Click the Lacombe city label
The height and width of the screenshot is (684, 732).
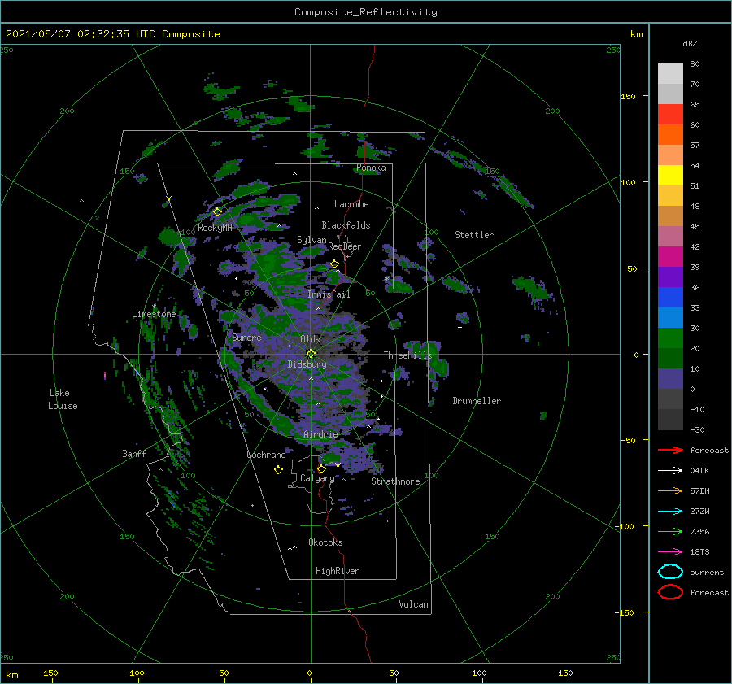351,204
